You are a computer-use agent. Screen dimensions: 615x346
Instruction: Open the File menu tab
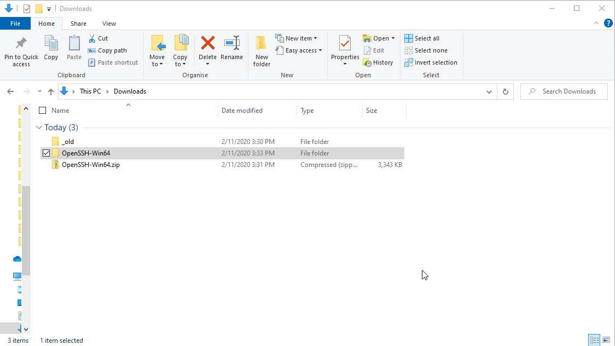15,24
